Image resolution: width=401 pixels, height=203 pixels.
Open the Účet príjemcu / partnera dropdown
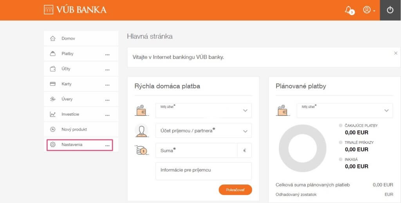(204, 130)
